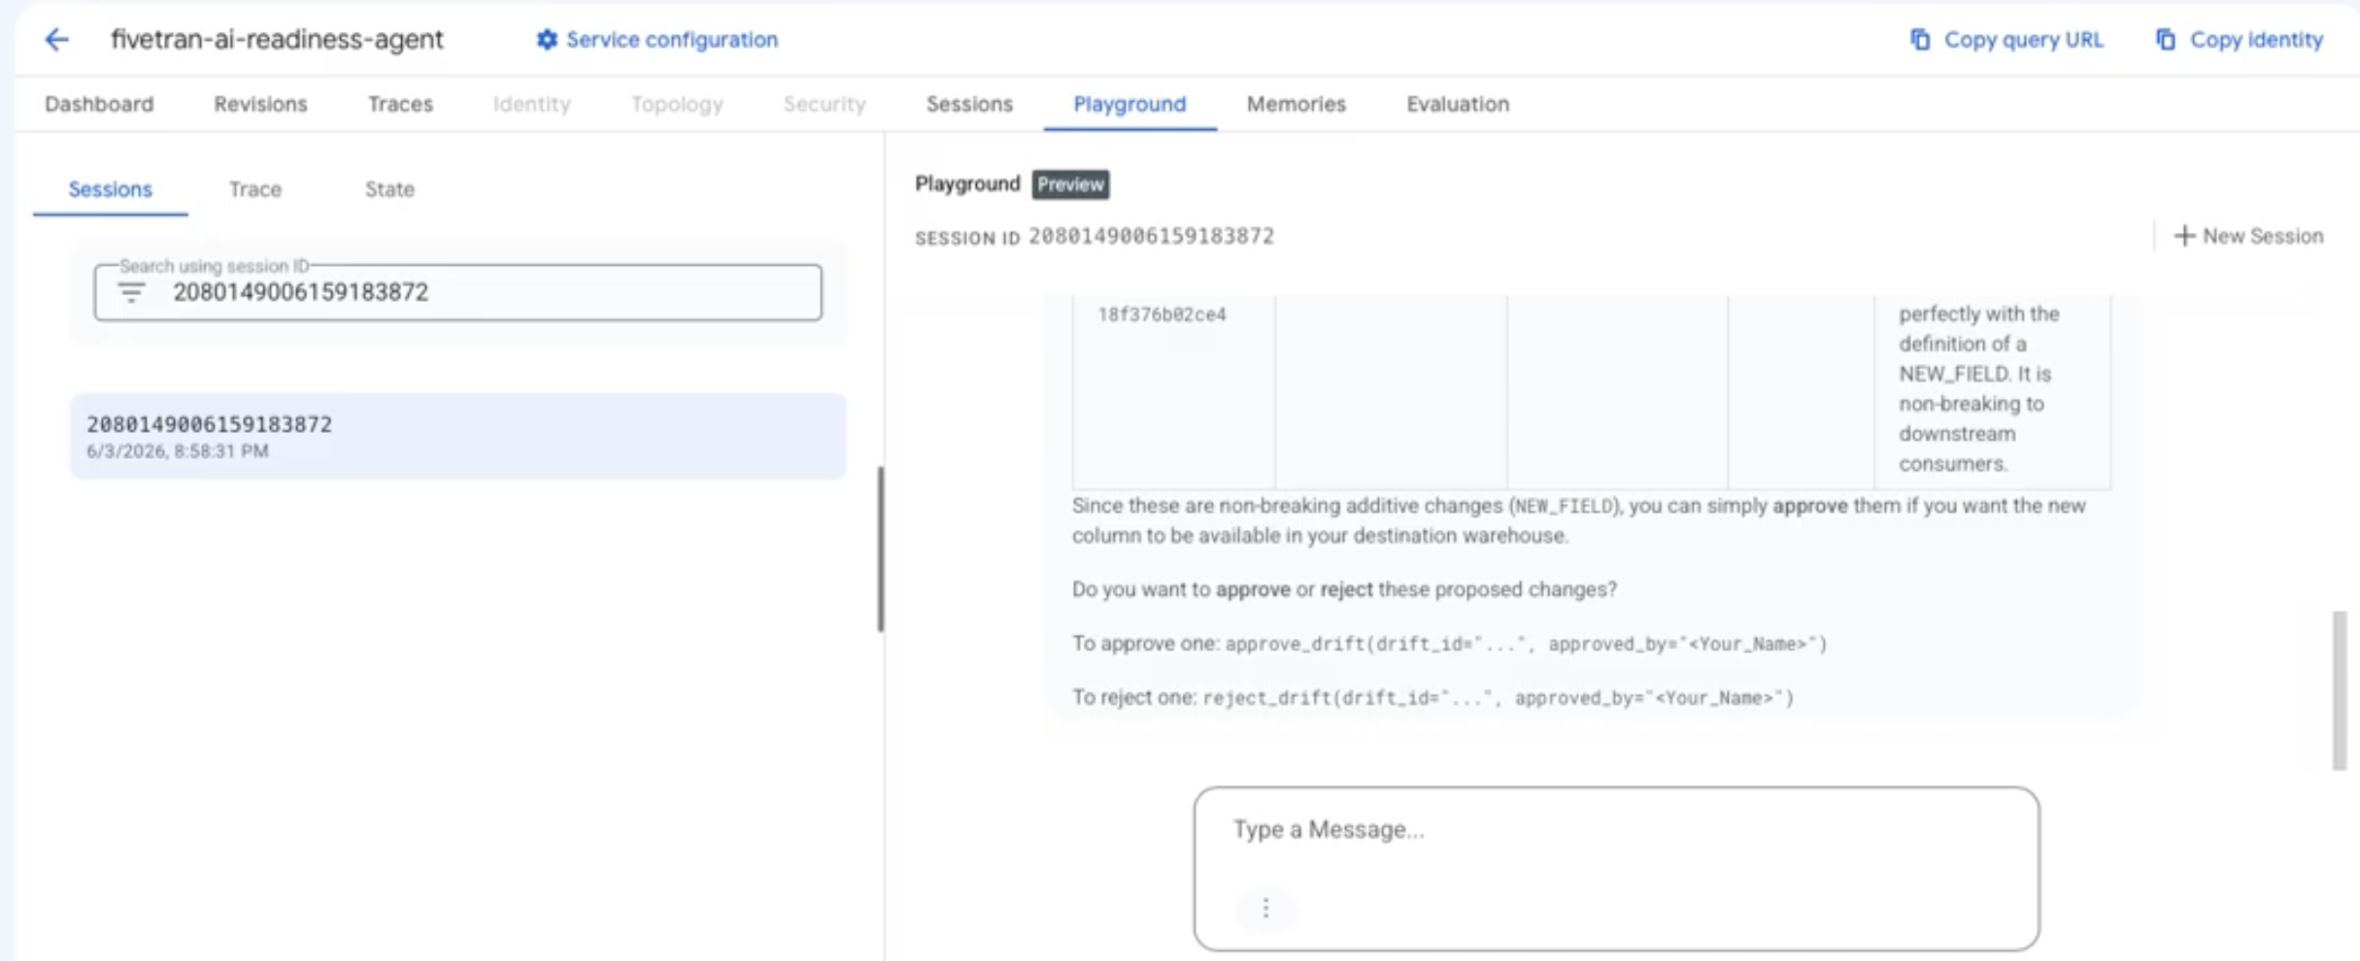Click the left panel vertical scrollbar
Viewport: 2360px width, 961px height.
tap(881, 548)
